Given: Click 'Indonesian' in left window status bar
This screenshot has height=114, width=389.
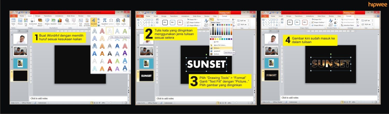Looking at the screenshot, I should [42, 103].
